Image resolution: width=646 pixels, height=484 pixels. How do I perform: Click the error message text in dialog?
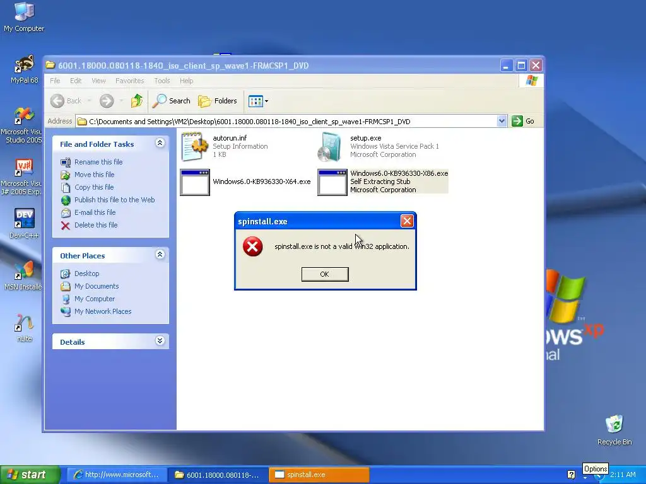click(x=342, y=246)
